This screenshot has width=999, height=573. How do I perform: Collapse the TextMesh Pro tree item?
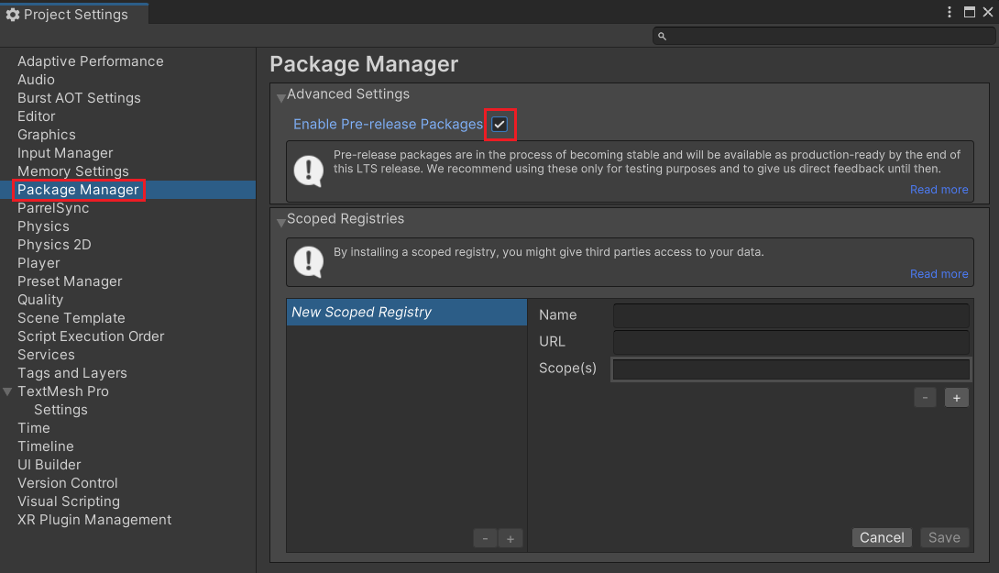7,392
